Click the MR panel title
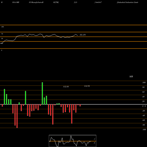This screenshot has height=147, width=147. tap(131, 76)
